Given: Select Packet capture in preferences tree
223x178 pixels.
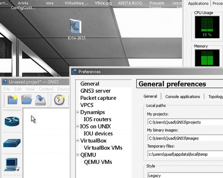Looking at the screenshot, I should click(98, 98).
